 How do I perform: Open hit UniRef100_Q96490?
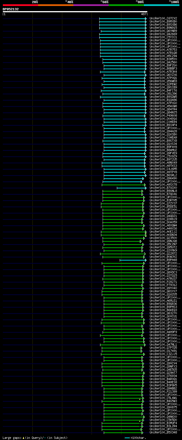point(163,178)
